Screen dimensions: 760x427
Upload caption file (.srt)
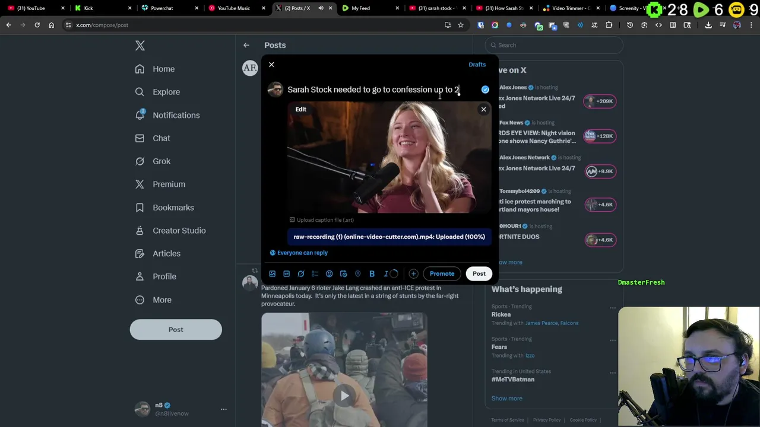click(x=321, y=220)
